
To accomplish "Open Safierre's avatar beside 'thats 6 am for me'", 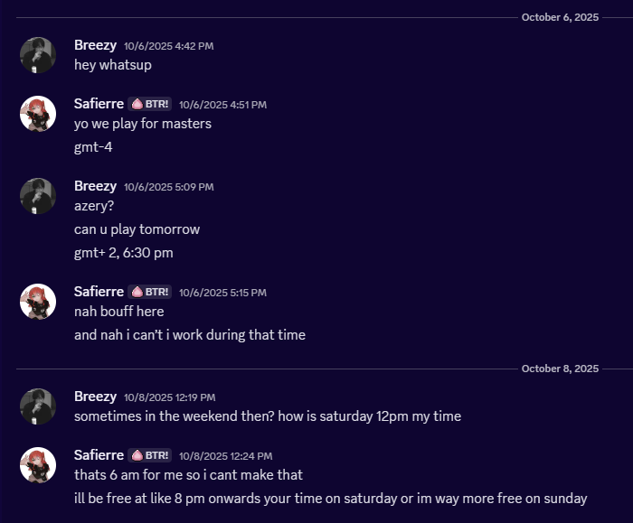I will pos(38,465).
